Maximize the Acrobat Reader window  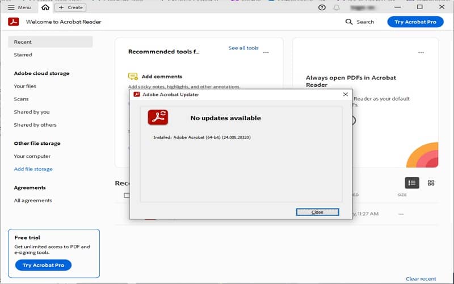[x=419, y=7]
